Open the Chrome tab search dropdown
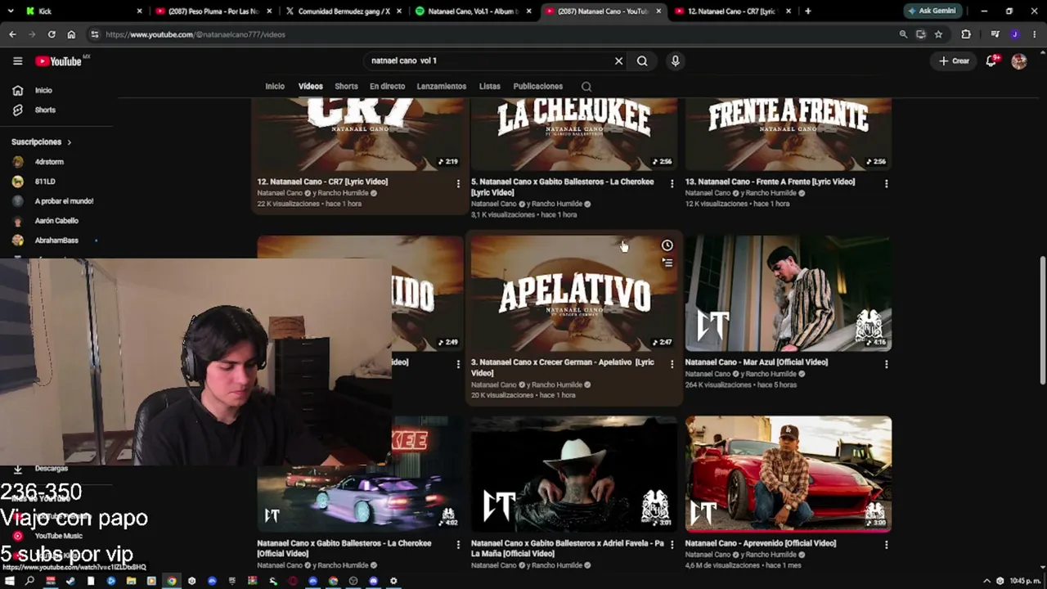This screenshot has width=1047, height=589. [11, 11]
